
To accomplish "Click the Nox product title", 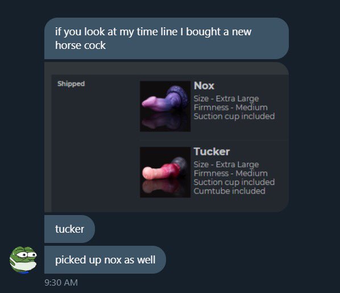I will pyautogui.click(x=204, y=85).
